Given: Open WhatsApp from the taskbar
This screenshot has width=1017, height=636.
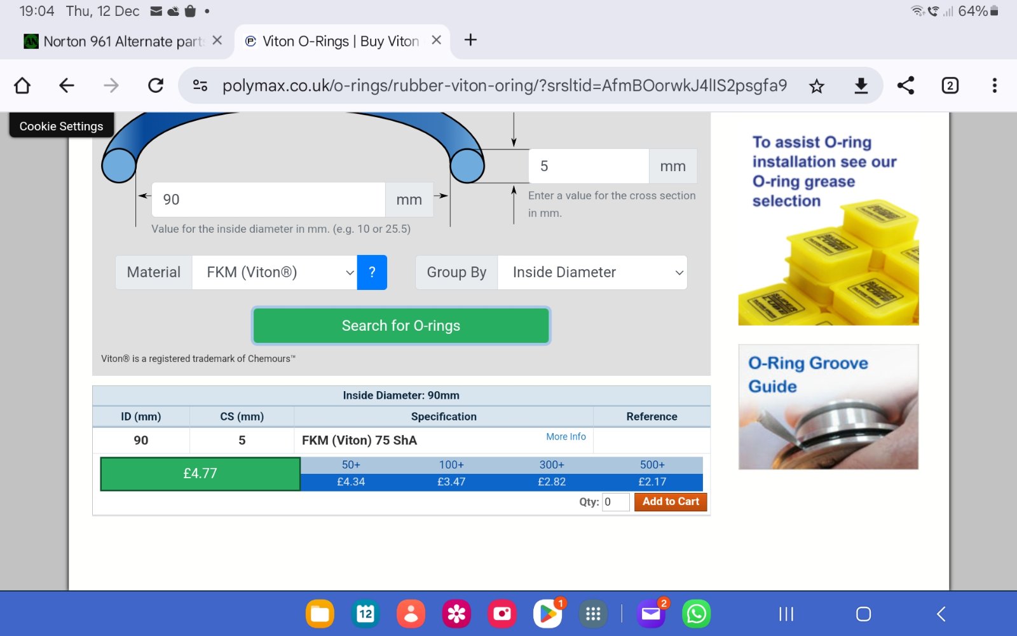Looking at the screenshot, I should coord(696,614).
